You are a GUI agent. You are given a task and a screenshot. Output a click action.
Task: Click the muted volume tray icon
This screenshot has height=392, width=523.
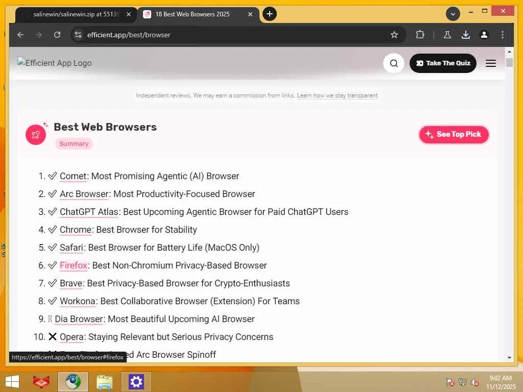coord(475,382)
